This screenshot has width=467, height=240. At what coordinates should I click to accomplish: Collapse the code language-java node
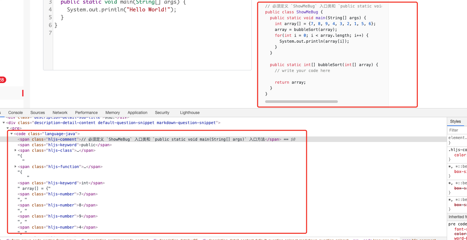pos(11,134)
